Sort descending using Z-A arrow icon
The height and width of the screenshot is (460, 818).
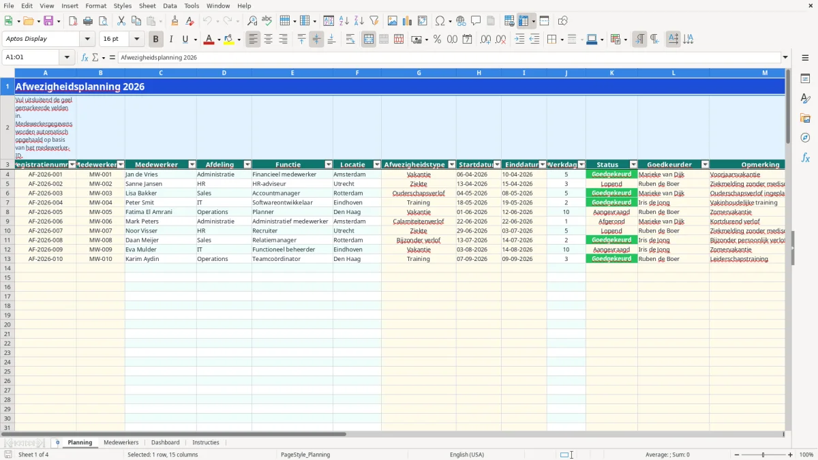pyautogui.click(x=359, y=21)
